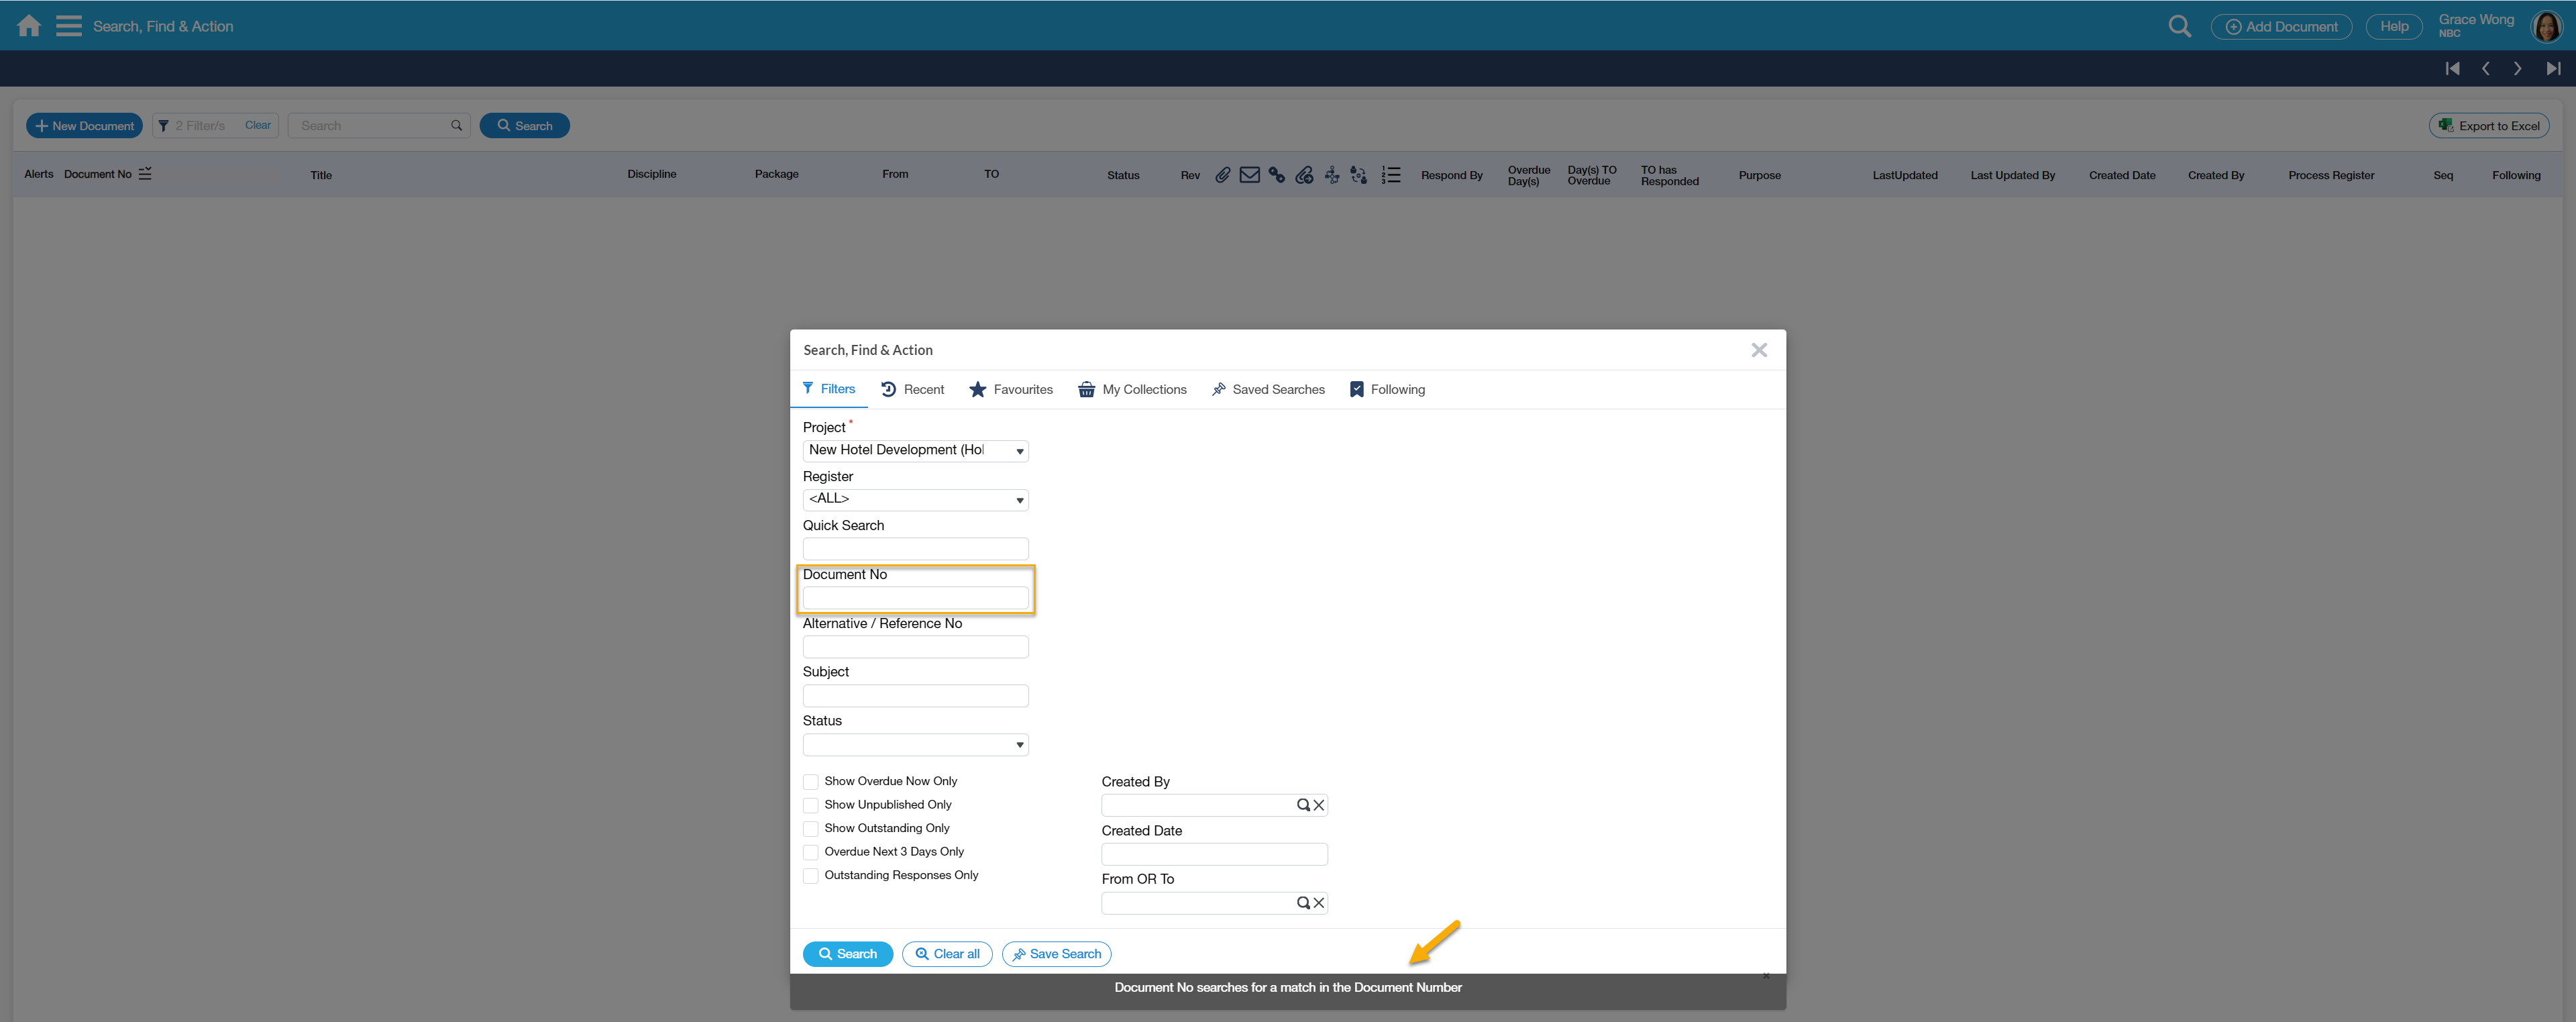Open the Saved Searches tab

tap(1268, 390)
